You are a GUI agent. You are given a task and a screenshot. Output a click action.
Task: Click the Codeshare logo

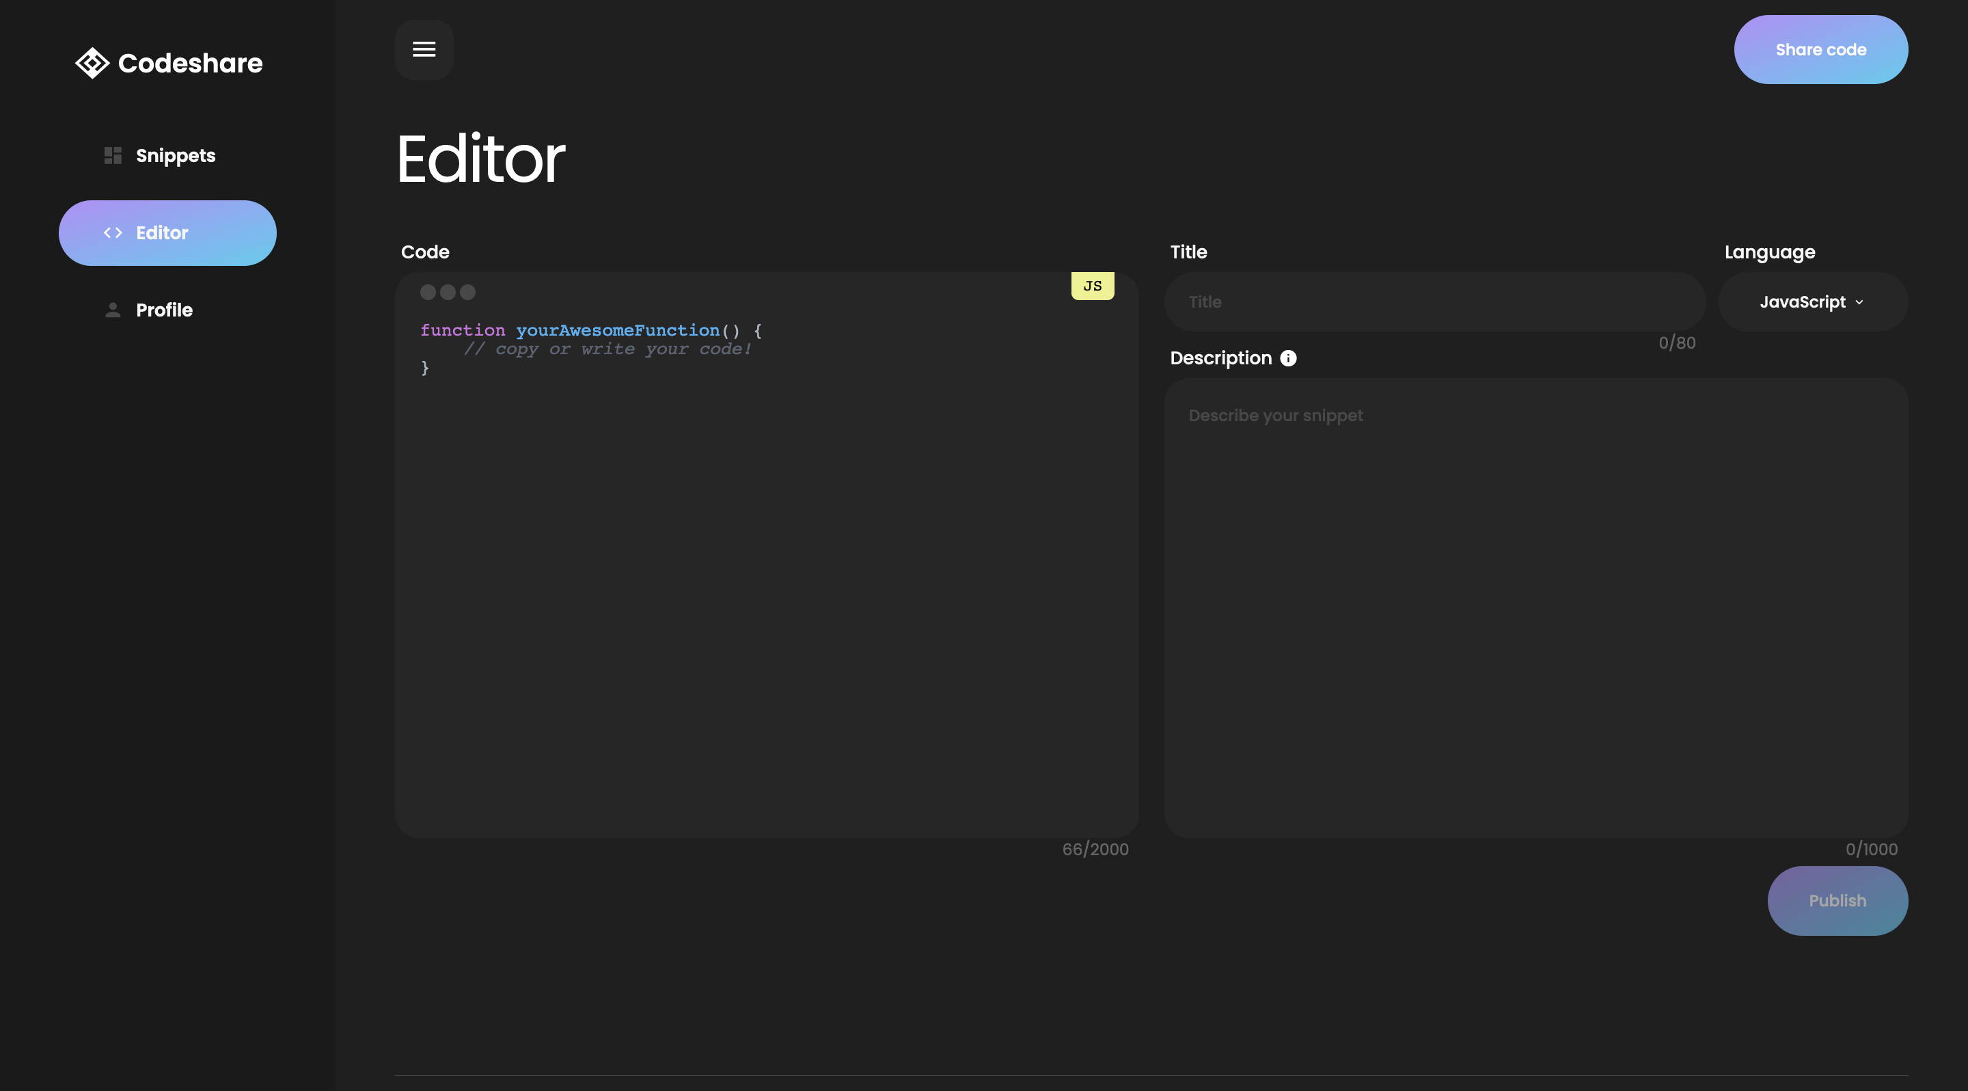click(169, 63)
